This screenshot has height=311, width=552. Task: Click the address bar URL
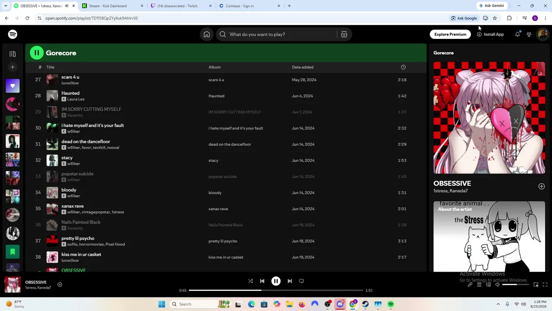tap(91, 18)
